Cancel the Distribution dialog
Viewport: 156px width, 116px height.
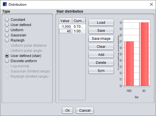(x=85, y=110)
